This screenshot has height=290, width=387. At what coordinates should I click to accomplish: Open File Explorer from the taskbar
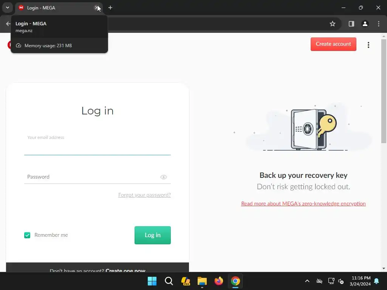pos(202,281)
